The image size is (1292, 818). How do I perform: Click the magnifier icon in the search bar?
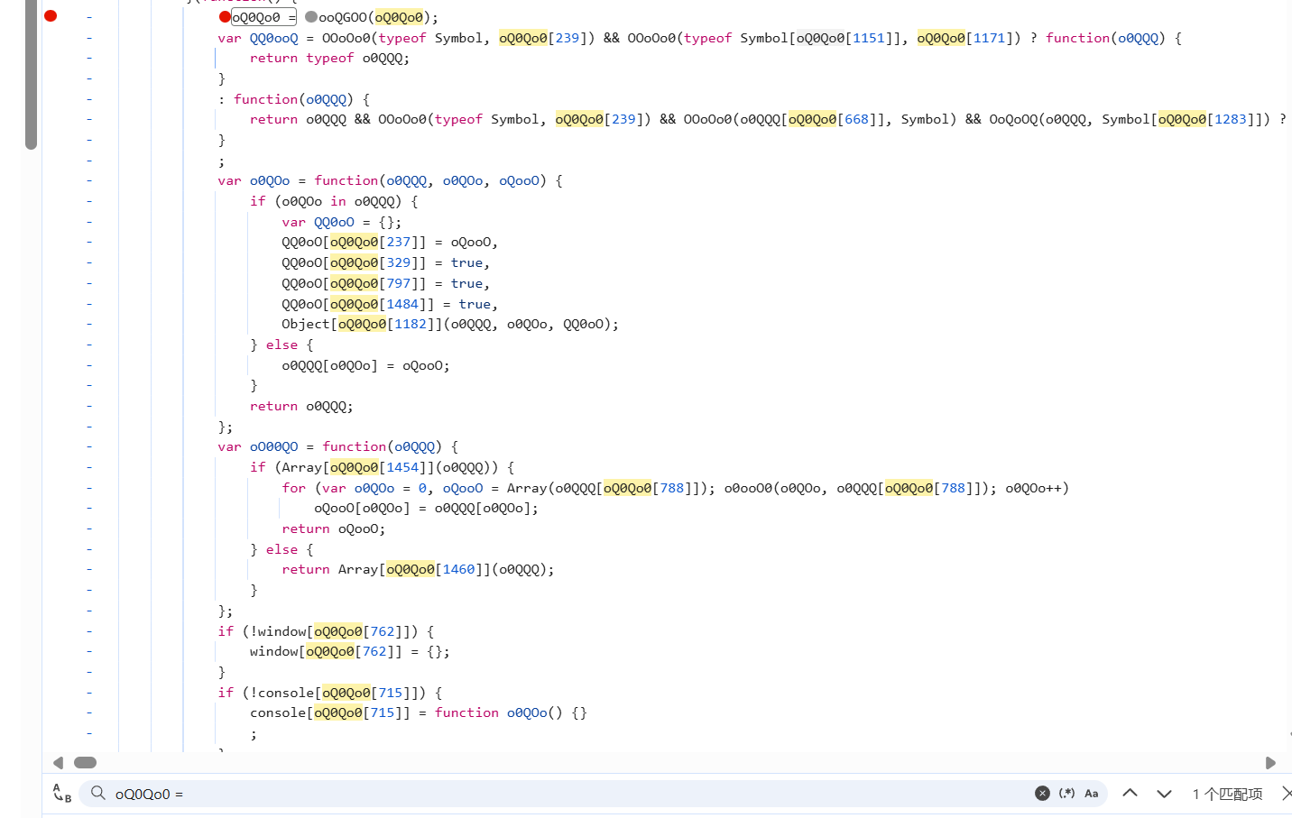click(98, 793)
